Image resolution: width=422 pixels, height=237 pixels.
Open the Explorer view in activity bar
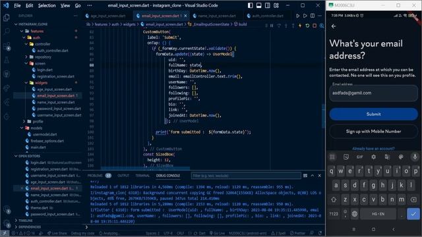[x=6, y=18]
